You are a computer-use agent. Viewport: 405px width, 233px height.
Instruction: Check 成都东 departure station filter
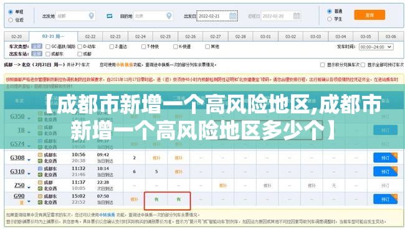[x=48, y=54]
